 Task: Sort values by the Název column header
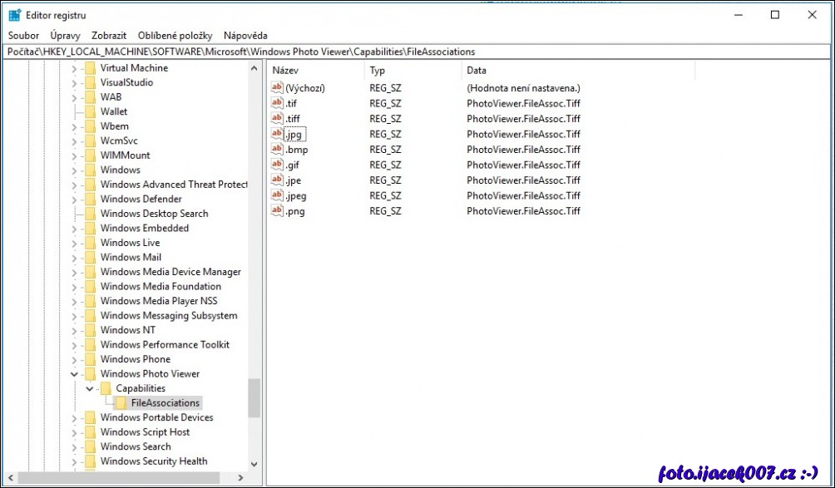point(314,71)
